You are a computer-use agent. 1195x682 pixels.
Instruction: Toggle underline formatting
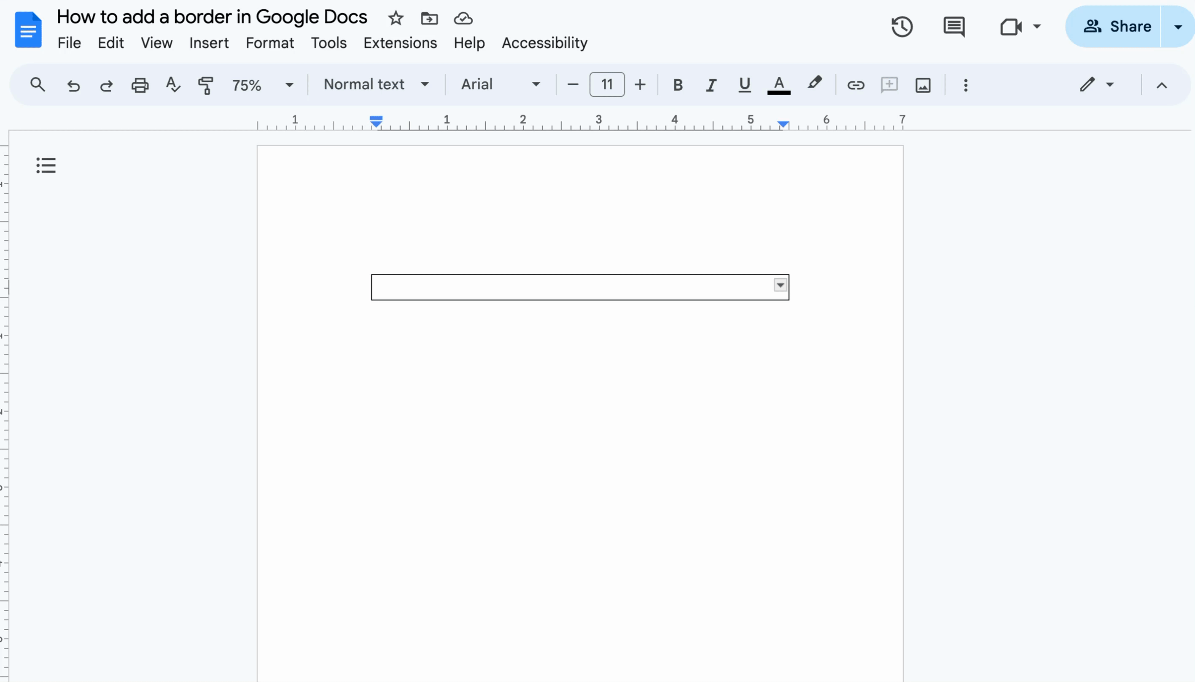tap(744, 85)
